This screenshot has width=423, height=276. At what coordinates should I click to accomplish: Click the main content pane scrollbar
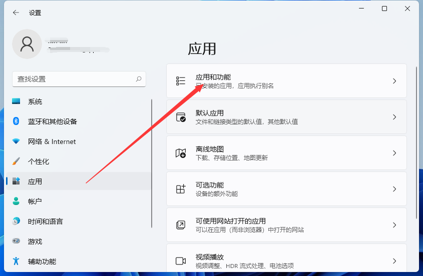pyautogui.click(x=416, y=142)
